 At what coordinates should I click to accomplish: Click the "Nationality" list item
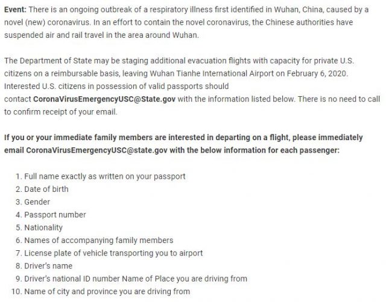coord(43,227)
